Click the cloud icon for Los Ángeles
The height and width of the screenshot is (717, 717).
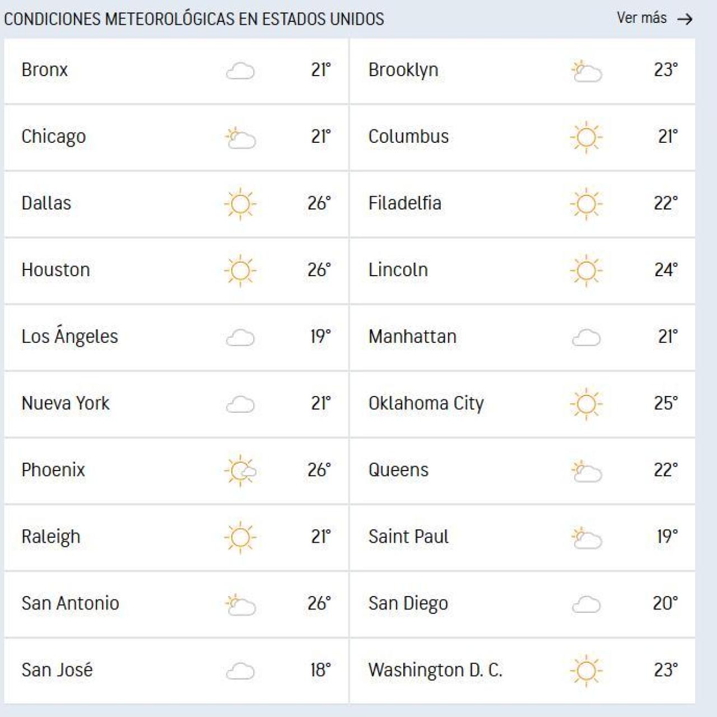point(240,337)
